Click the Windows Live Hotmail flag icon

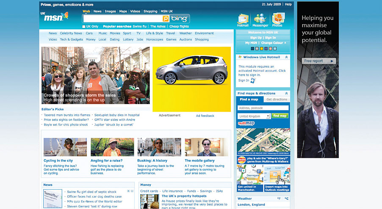coord(240,57)
